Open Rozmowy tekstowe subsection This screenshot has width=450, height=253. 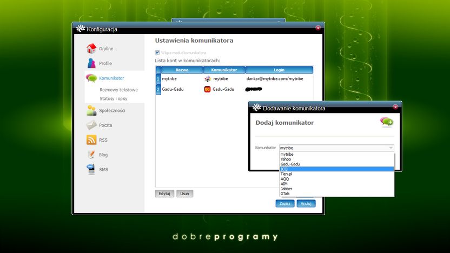pos(119,90)
